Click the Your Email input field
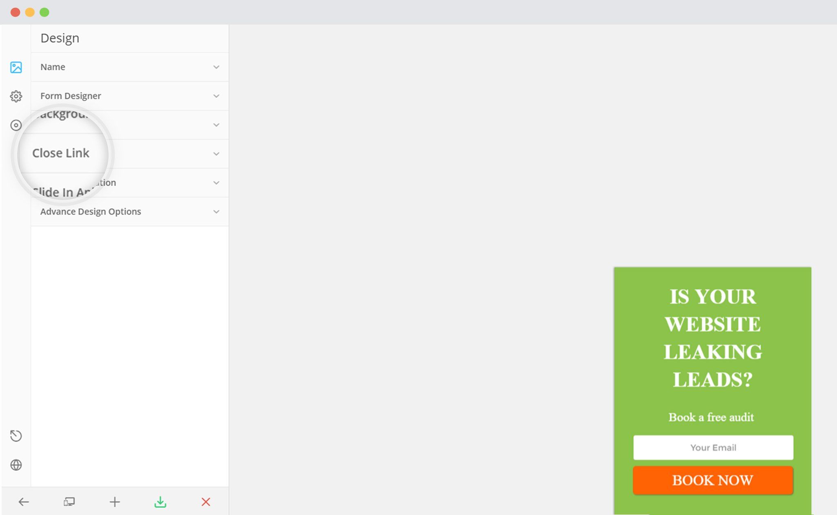Screen dimensions: 837x515 (713, 448)
